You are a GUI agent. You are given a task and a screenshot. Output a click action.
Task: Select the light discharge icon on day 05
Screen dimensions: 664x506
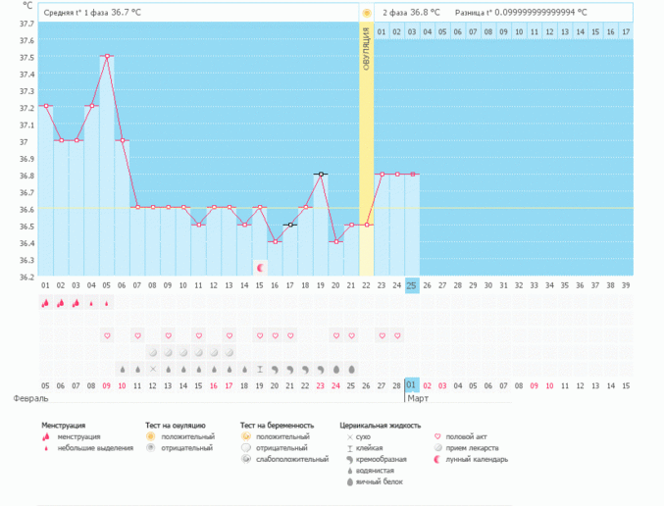pos(107,303)
